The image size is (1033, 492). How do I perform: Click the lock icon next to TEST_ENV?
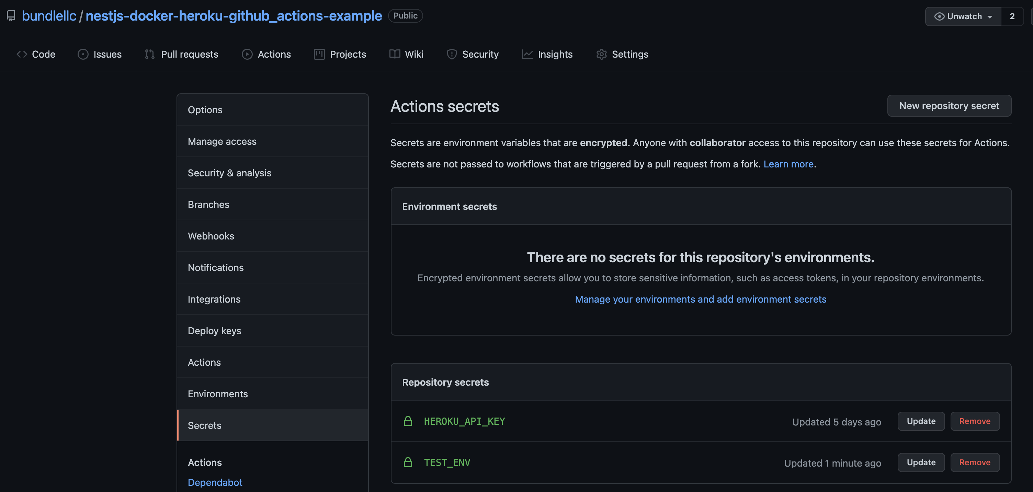[408, 462]
